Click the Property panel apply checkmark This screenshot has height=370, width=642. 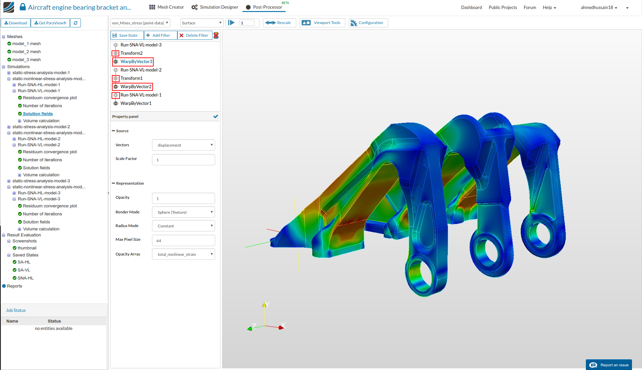215,117
